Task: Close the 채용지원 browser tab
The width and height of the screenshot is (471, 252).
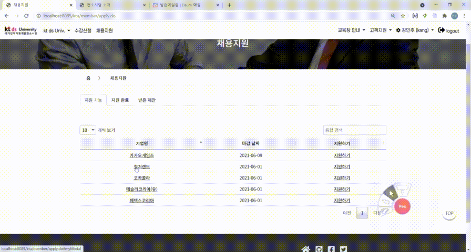Action: point(71,5)
